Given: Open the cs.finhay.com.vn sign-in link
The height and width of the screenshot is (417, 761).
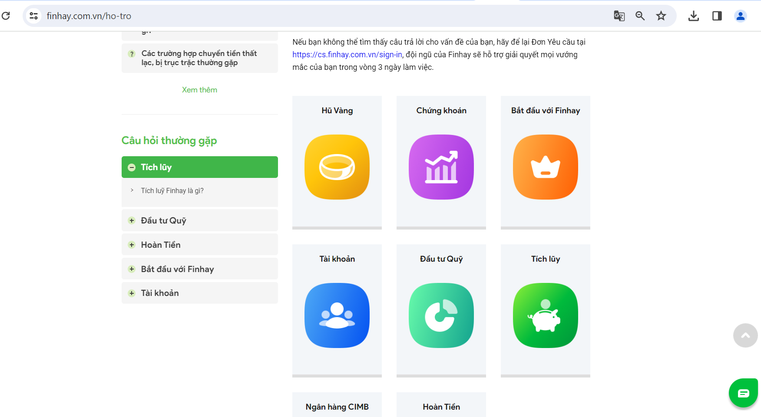Looking at the screenshot, I should point(347,55).
